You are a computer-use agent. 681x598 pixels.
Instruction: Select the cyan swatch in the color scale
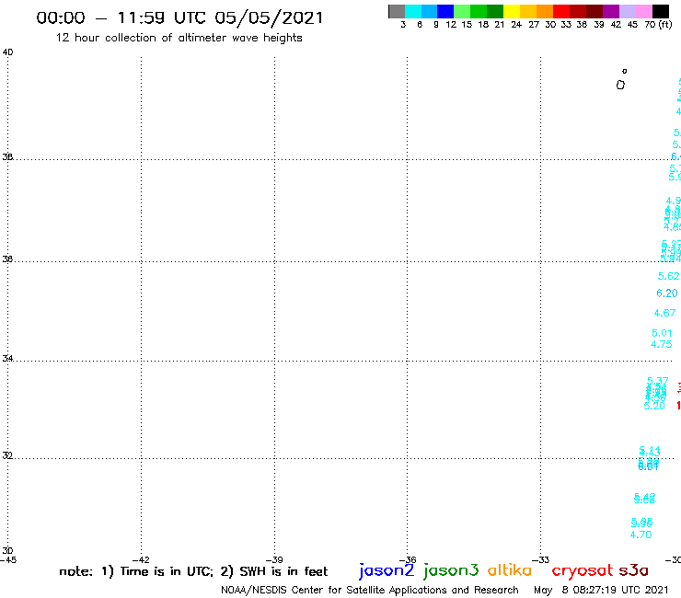pos(413,11)
